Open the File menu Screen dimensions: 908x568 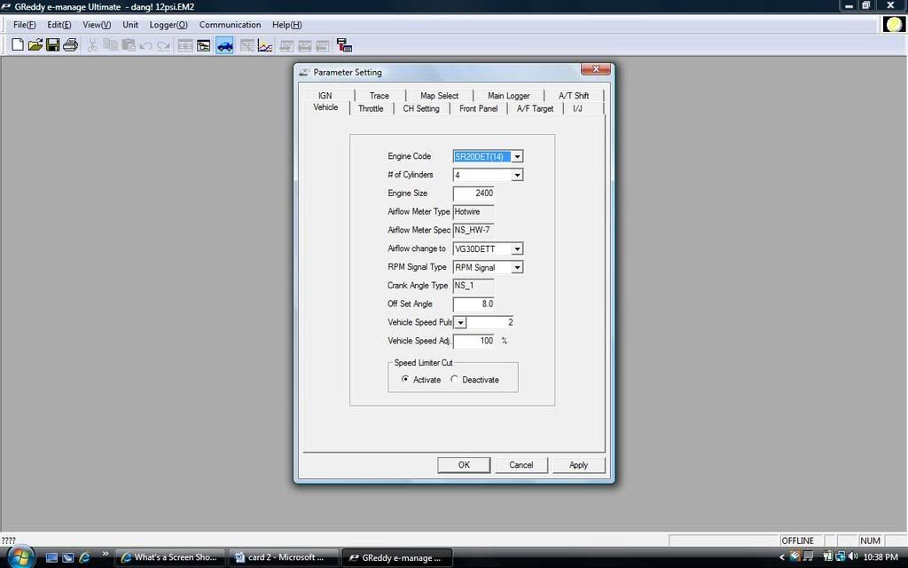(24, 25)
